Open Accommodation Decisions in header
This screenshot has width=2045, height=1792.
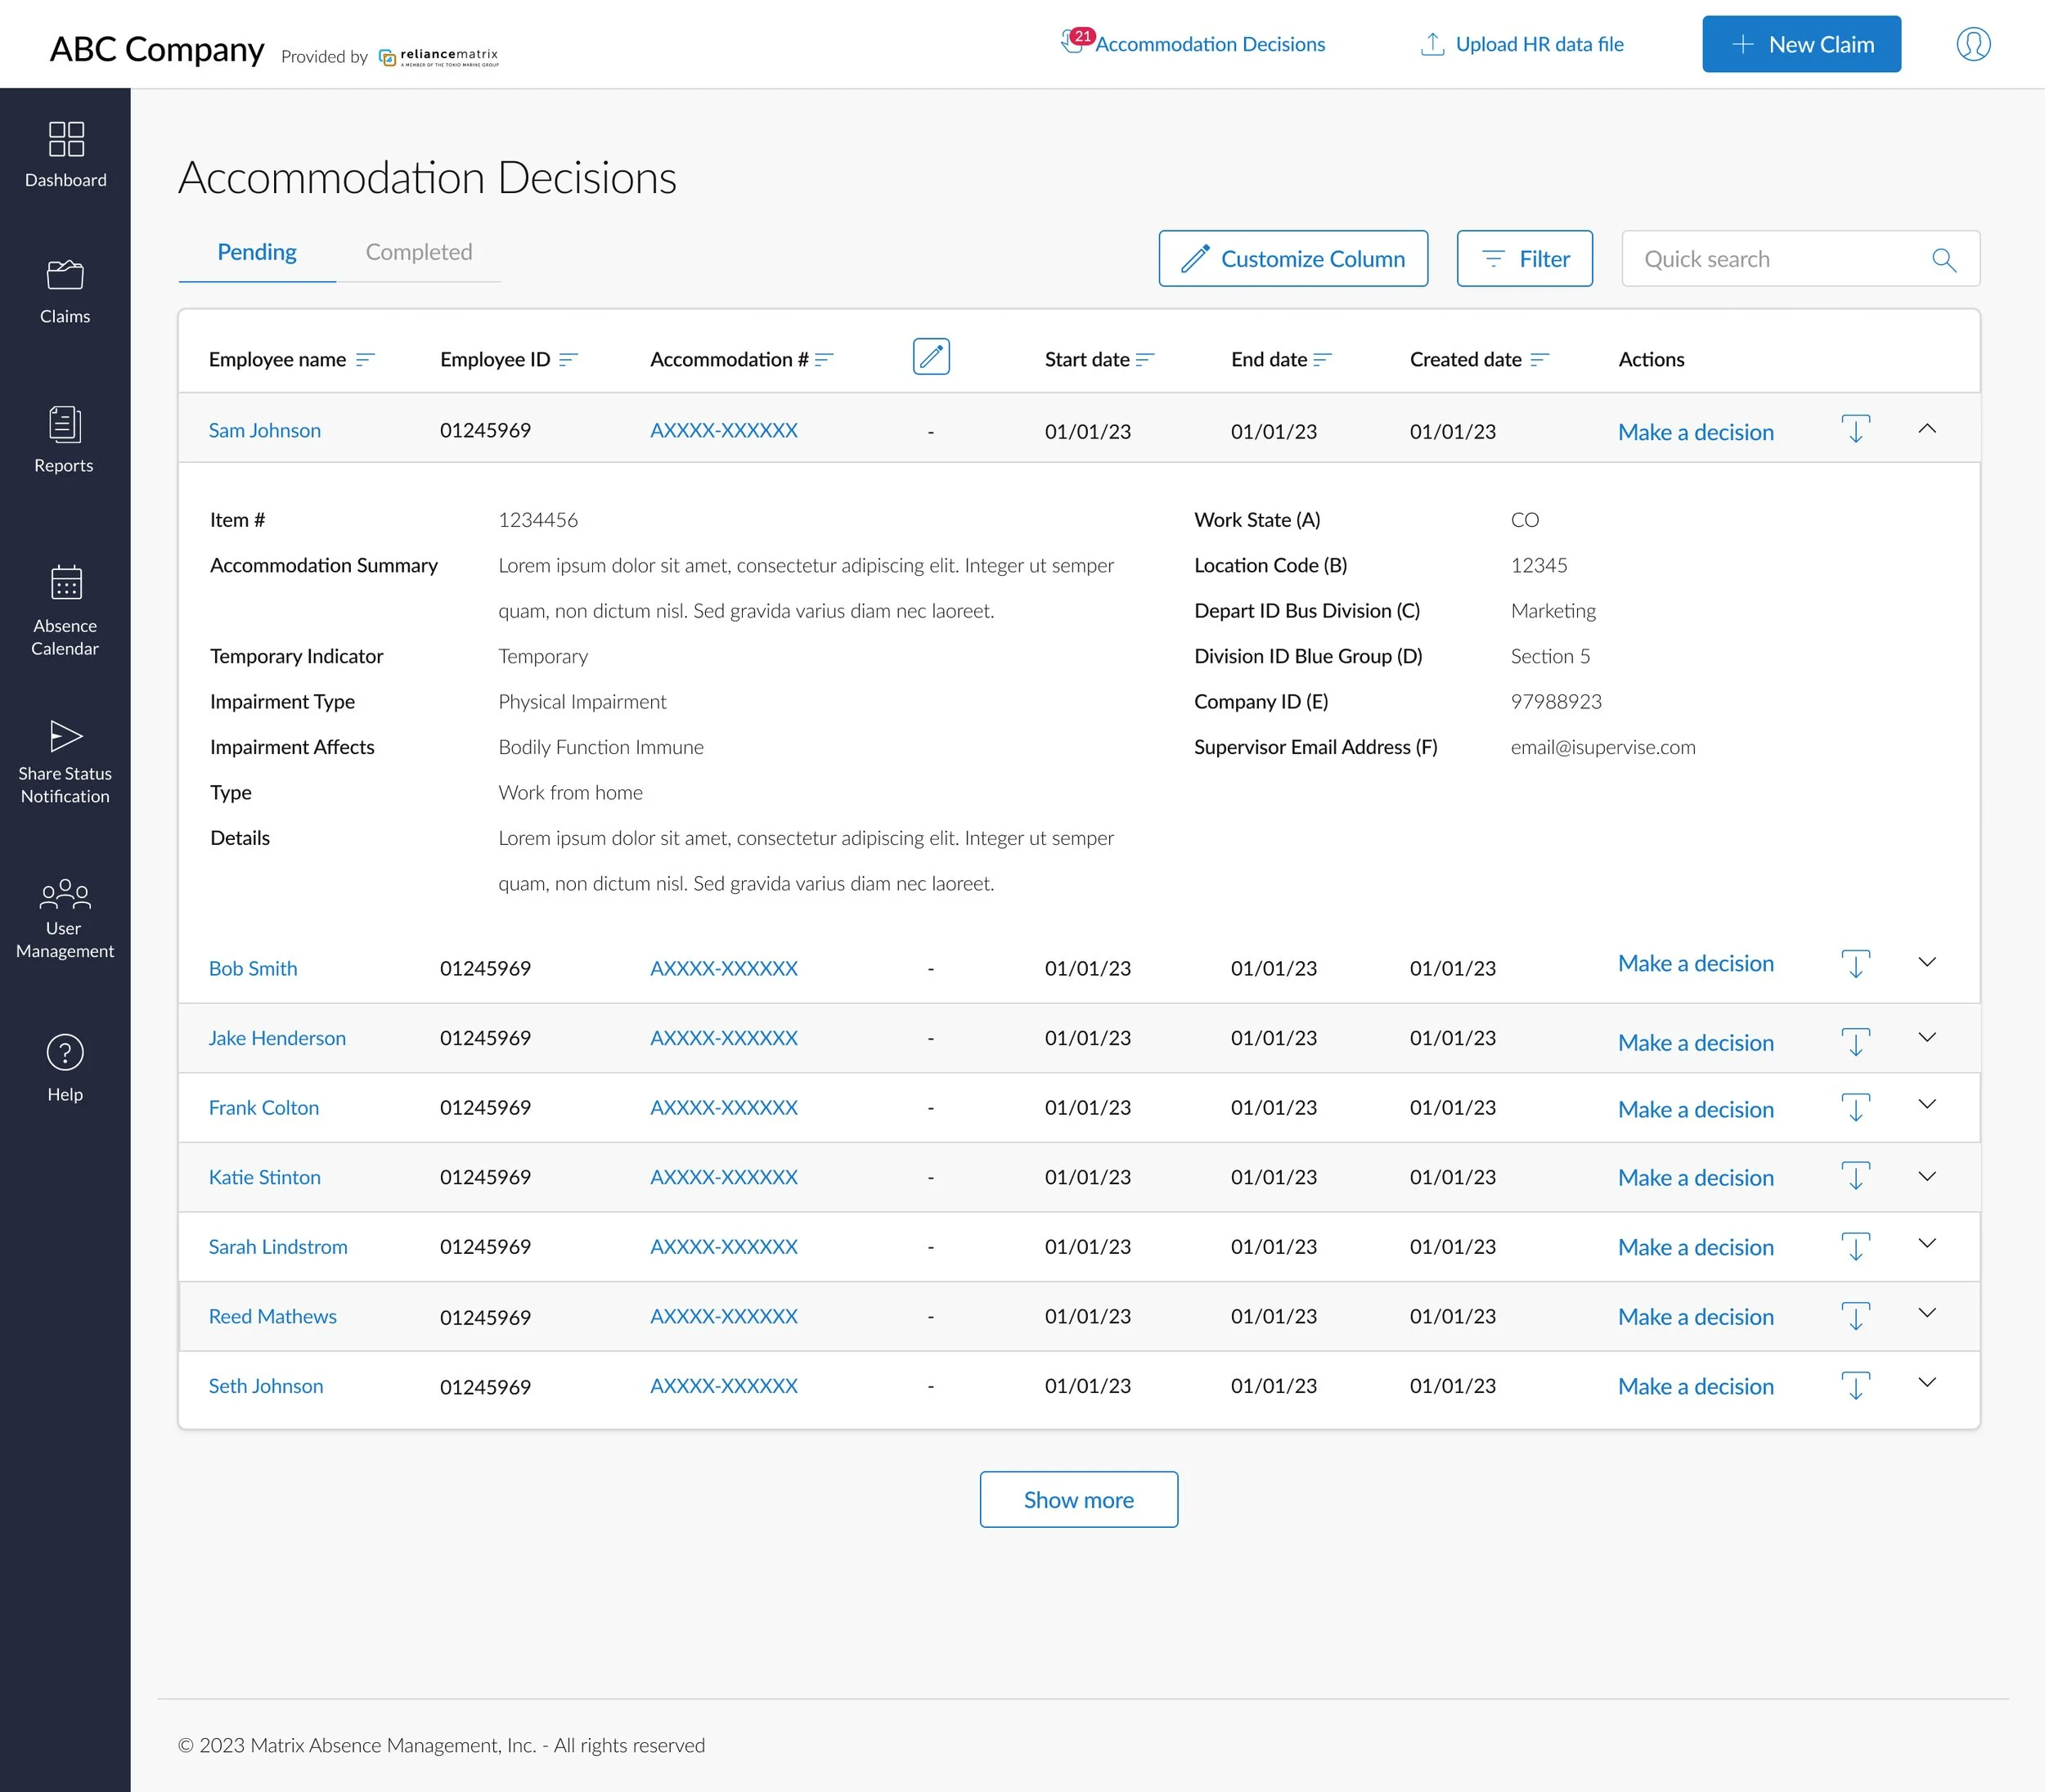[x=1209, y=44]
